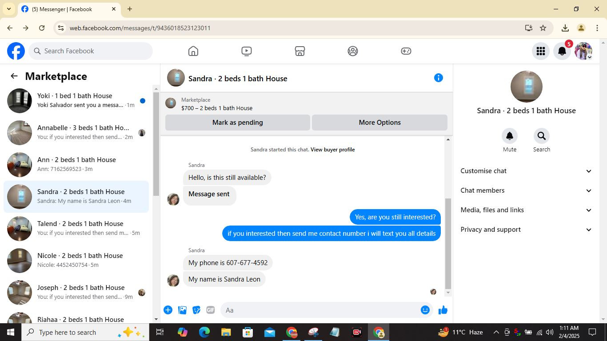The width and height of the screenshot is (607, 341).
Task: Click the Facebook logo
Action: point(16,51)
